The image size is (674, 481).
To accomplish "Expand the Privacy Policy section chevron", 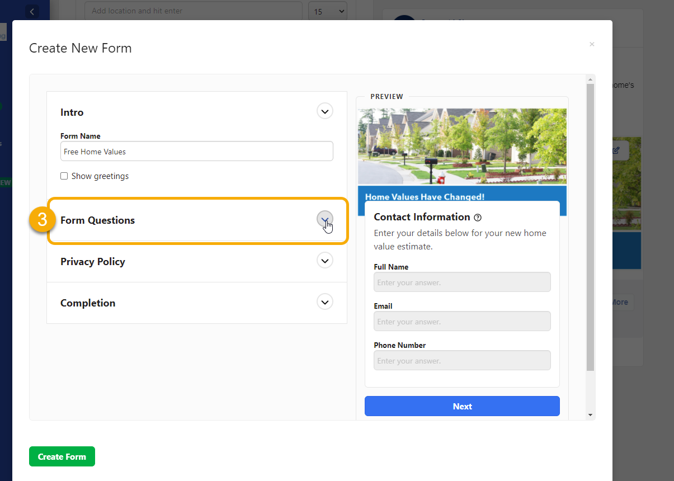I will click(324, 261).
